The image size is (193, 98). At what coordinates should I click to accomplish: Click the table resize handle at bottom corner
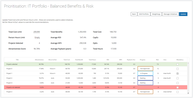[x=188, y=93]
